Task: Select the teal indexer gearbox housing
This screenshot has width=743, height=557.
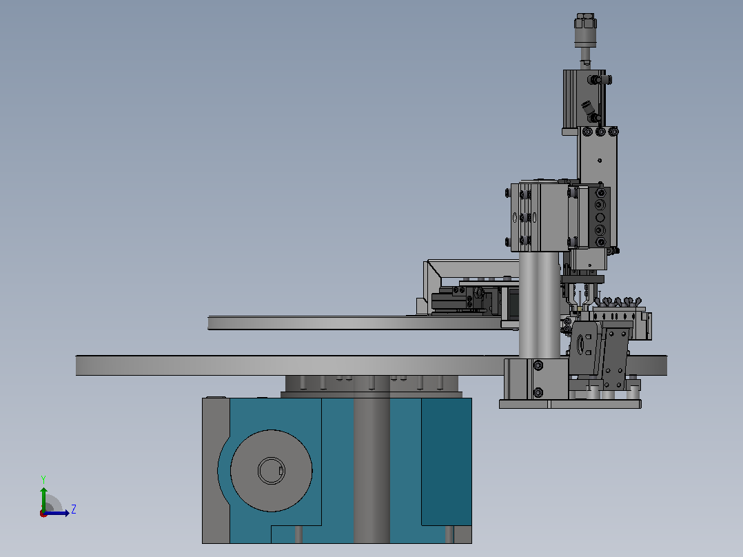Action: pos(337,470)
